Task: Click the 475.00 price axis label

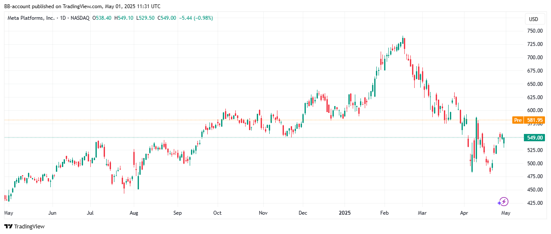Action: [534, 176]
